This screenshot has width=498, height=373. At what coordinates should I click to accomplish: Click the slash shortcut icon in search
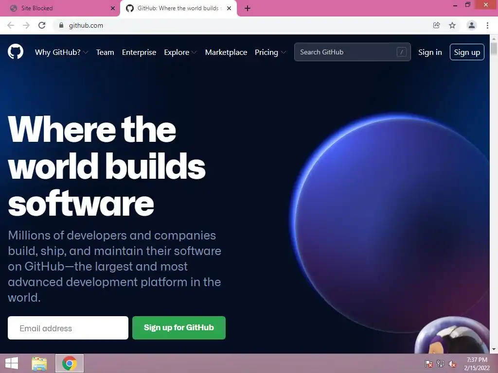coord(401,52)
